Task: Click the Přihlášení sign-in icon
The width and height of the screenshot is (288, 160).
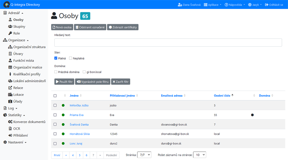Action: (10, 135)
